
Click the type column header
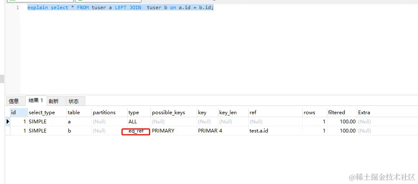pos(139,113)
